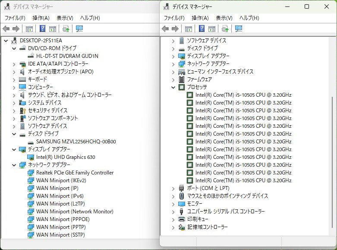The height and width of the screenshot is (250, 337).
Task: Click the forward arrow in the left window toolbar
Action: [16, 28]
